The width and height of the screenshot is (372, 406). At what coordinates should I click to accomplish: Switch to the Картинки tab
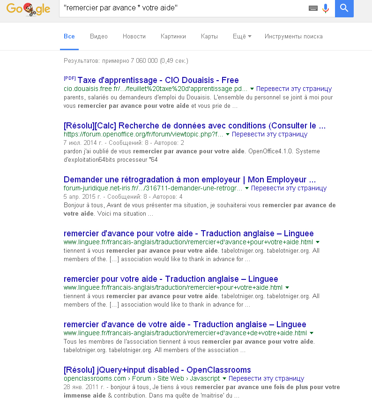(173, 37)
